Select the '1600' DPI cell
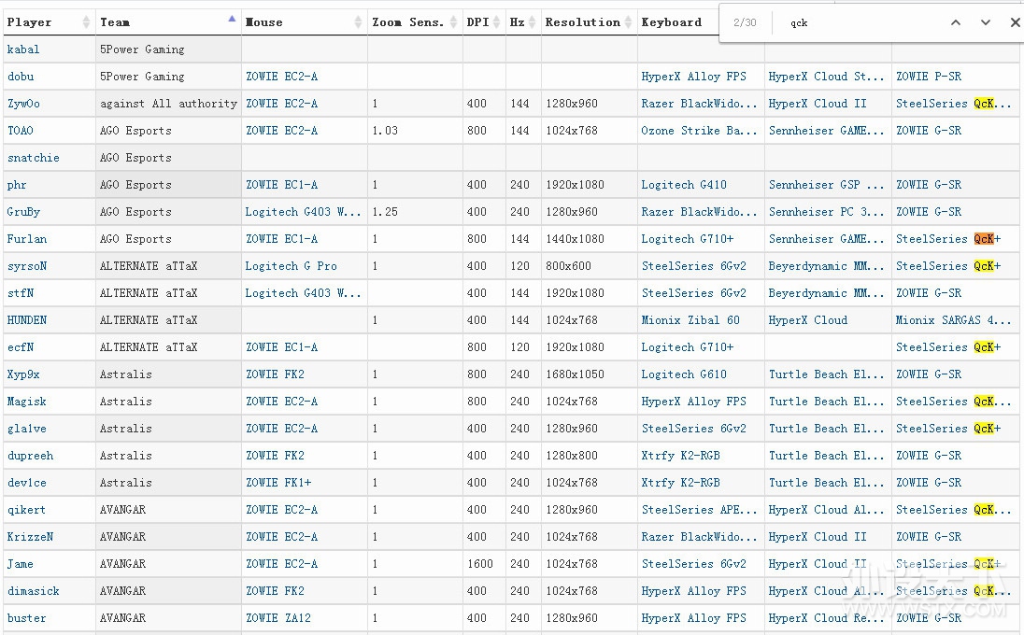This screenshot has width=1024, height=635. 484,564
